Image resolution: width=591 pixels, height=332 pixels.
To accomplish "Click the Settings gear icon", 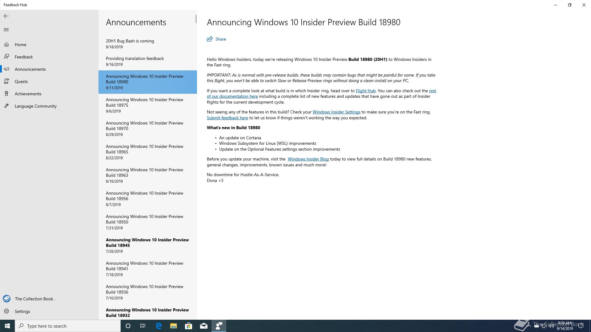I will [6, 311].
